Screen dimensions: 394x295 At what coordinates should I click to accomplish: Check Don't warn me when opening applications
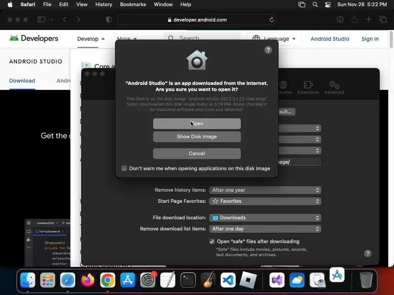tap(124, 168)
